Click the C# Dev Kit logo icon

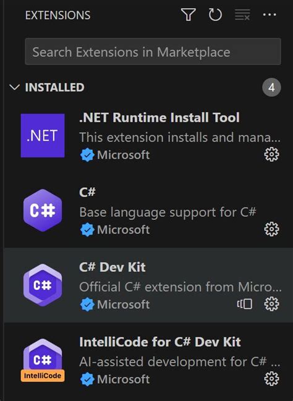[x=43, y=285]
